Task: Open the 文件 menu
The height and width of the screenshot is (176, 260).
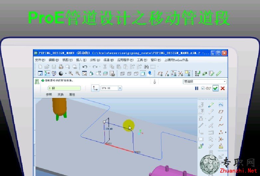Action: [40, 60]
